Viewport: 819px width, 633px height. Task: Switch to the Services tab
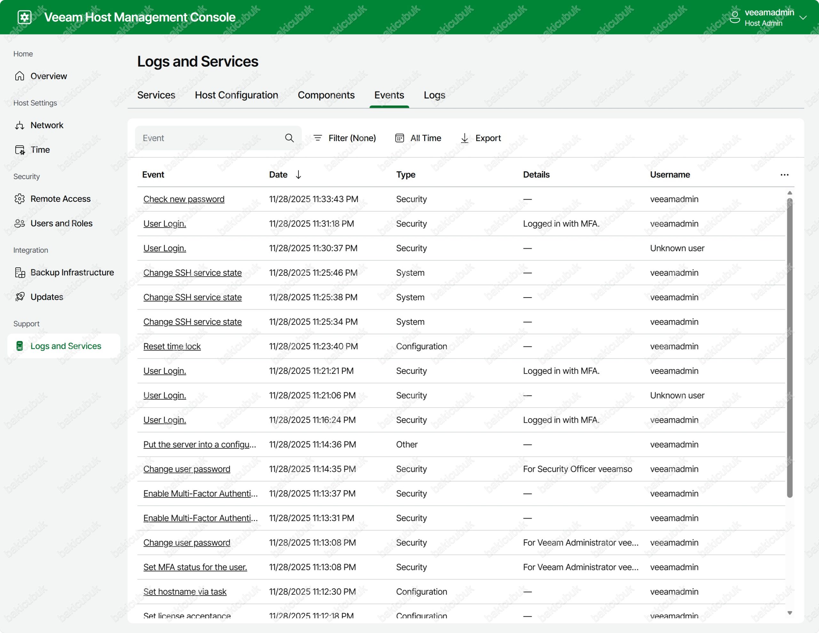[156, 95]
